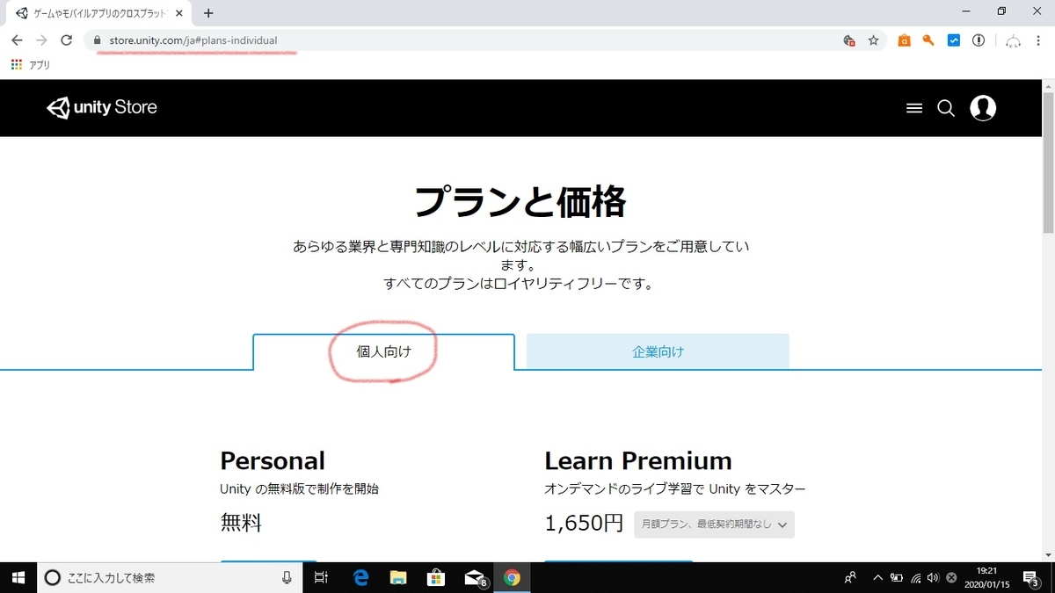Open the orange shopping bag extension

click(x=904, y=40)
